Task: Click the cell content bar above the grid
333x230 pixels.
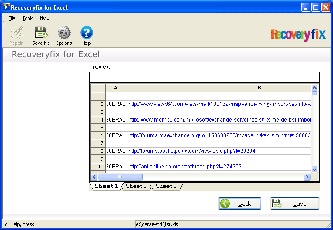Action: coord(204,78)
